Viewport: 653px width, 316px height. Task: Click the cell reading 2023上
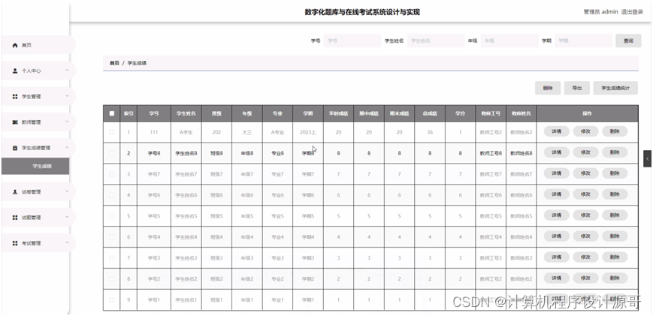(308, 132)
